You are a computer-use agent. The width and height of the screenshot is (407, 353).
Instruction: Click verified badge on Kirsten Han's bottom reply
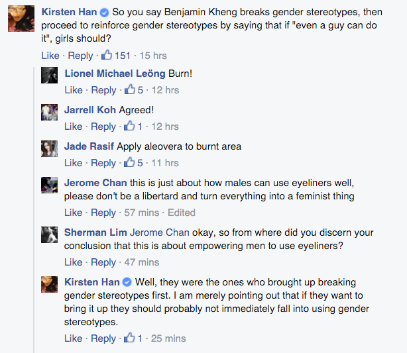click(x=127, y=283)
